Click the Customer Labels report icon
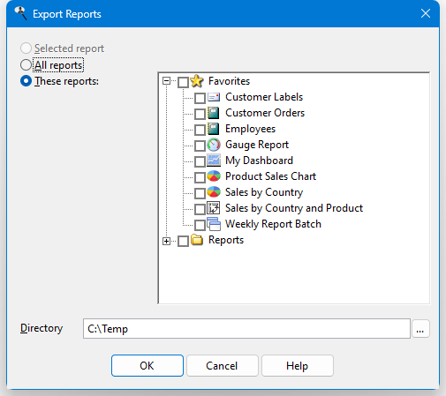The width and height of the screenshot is (446, 396). pos(214,97)
